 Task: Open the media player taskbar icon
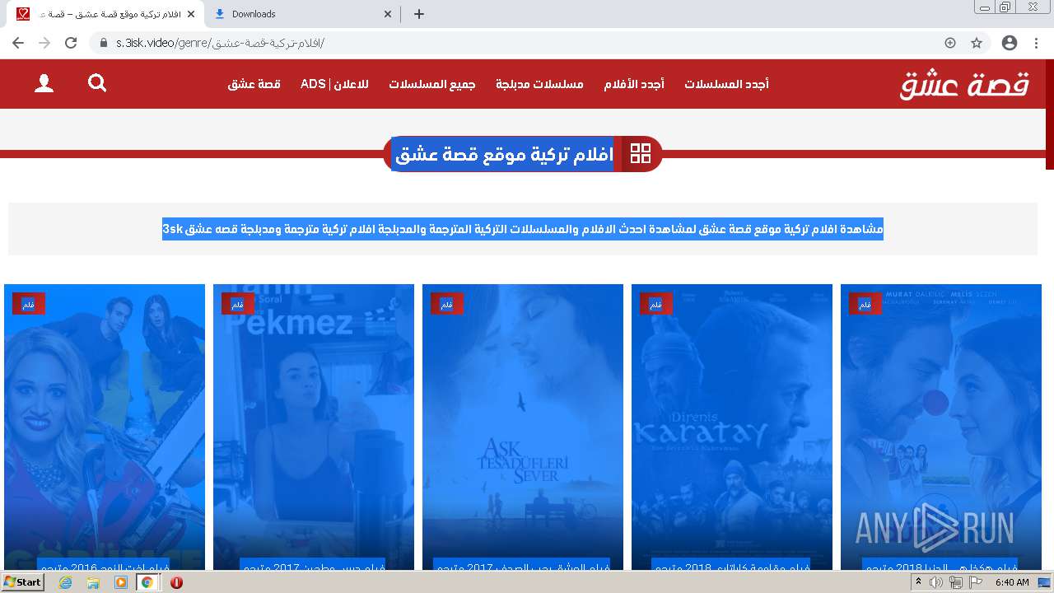121,582
